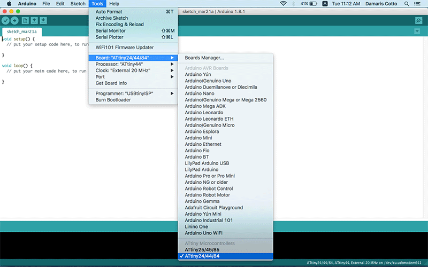Select Arduino Fio board
The width and height of the screenshot is (428, 267).
pos(225,151)
